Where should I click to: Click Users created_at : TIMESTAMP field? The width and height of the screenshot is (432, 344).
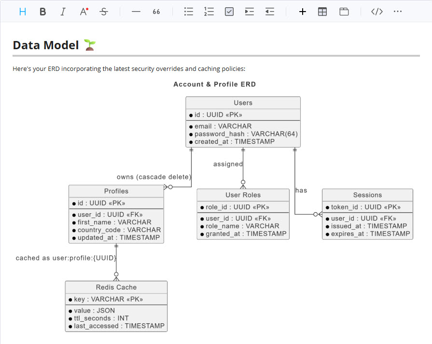click(232, 141)
